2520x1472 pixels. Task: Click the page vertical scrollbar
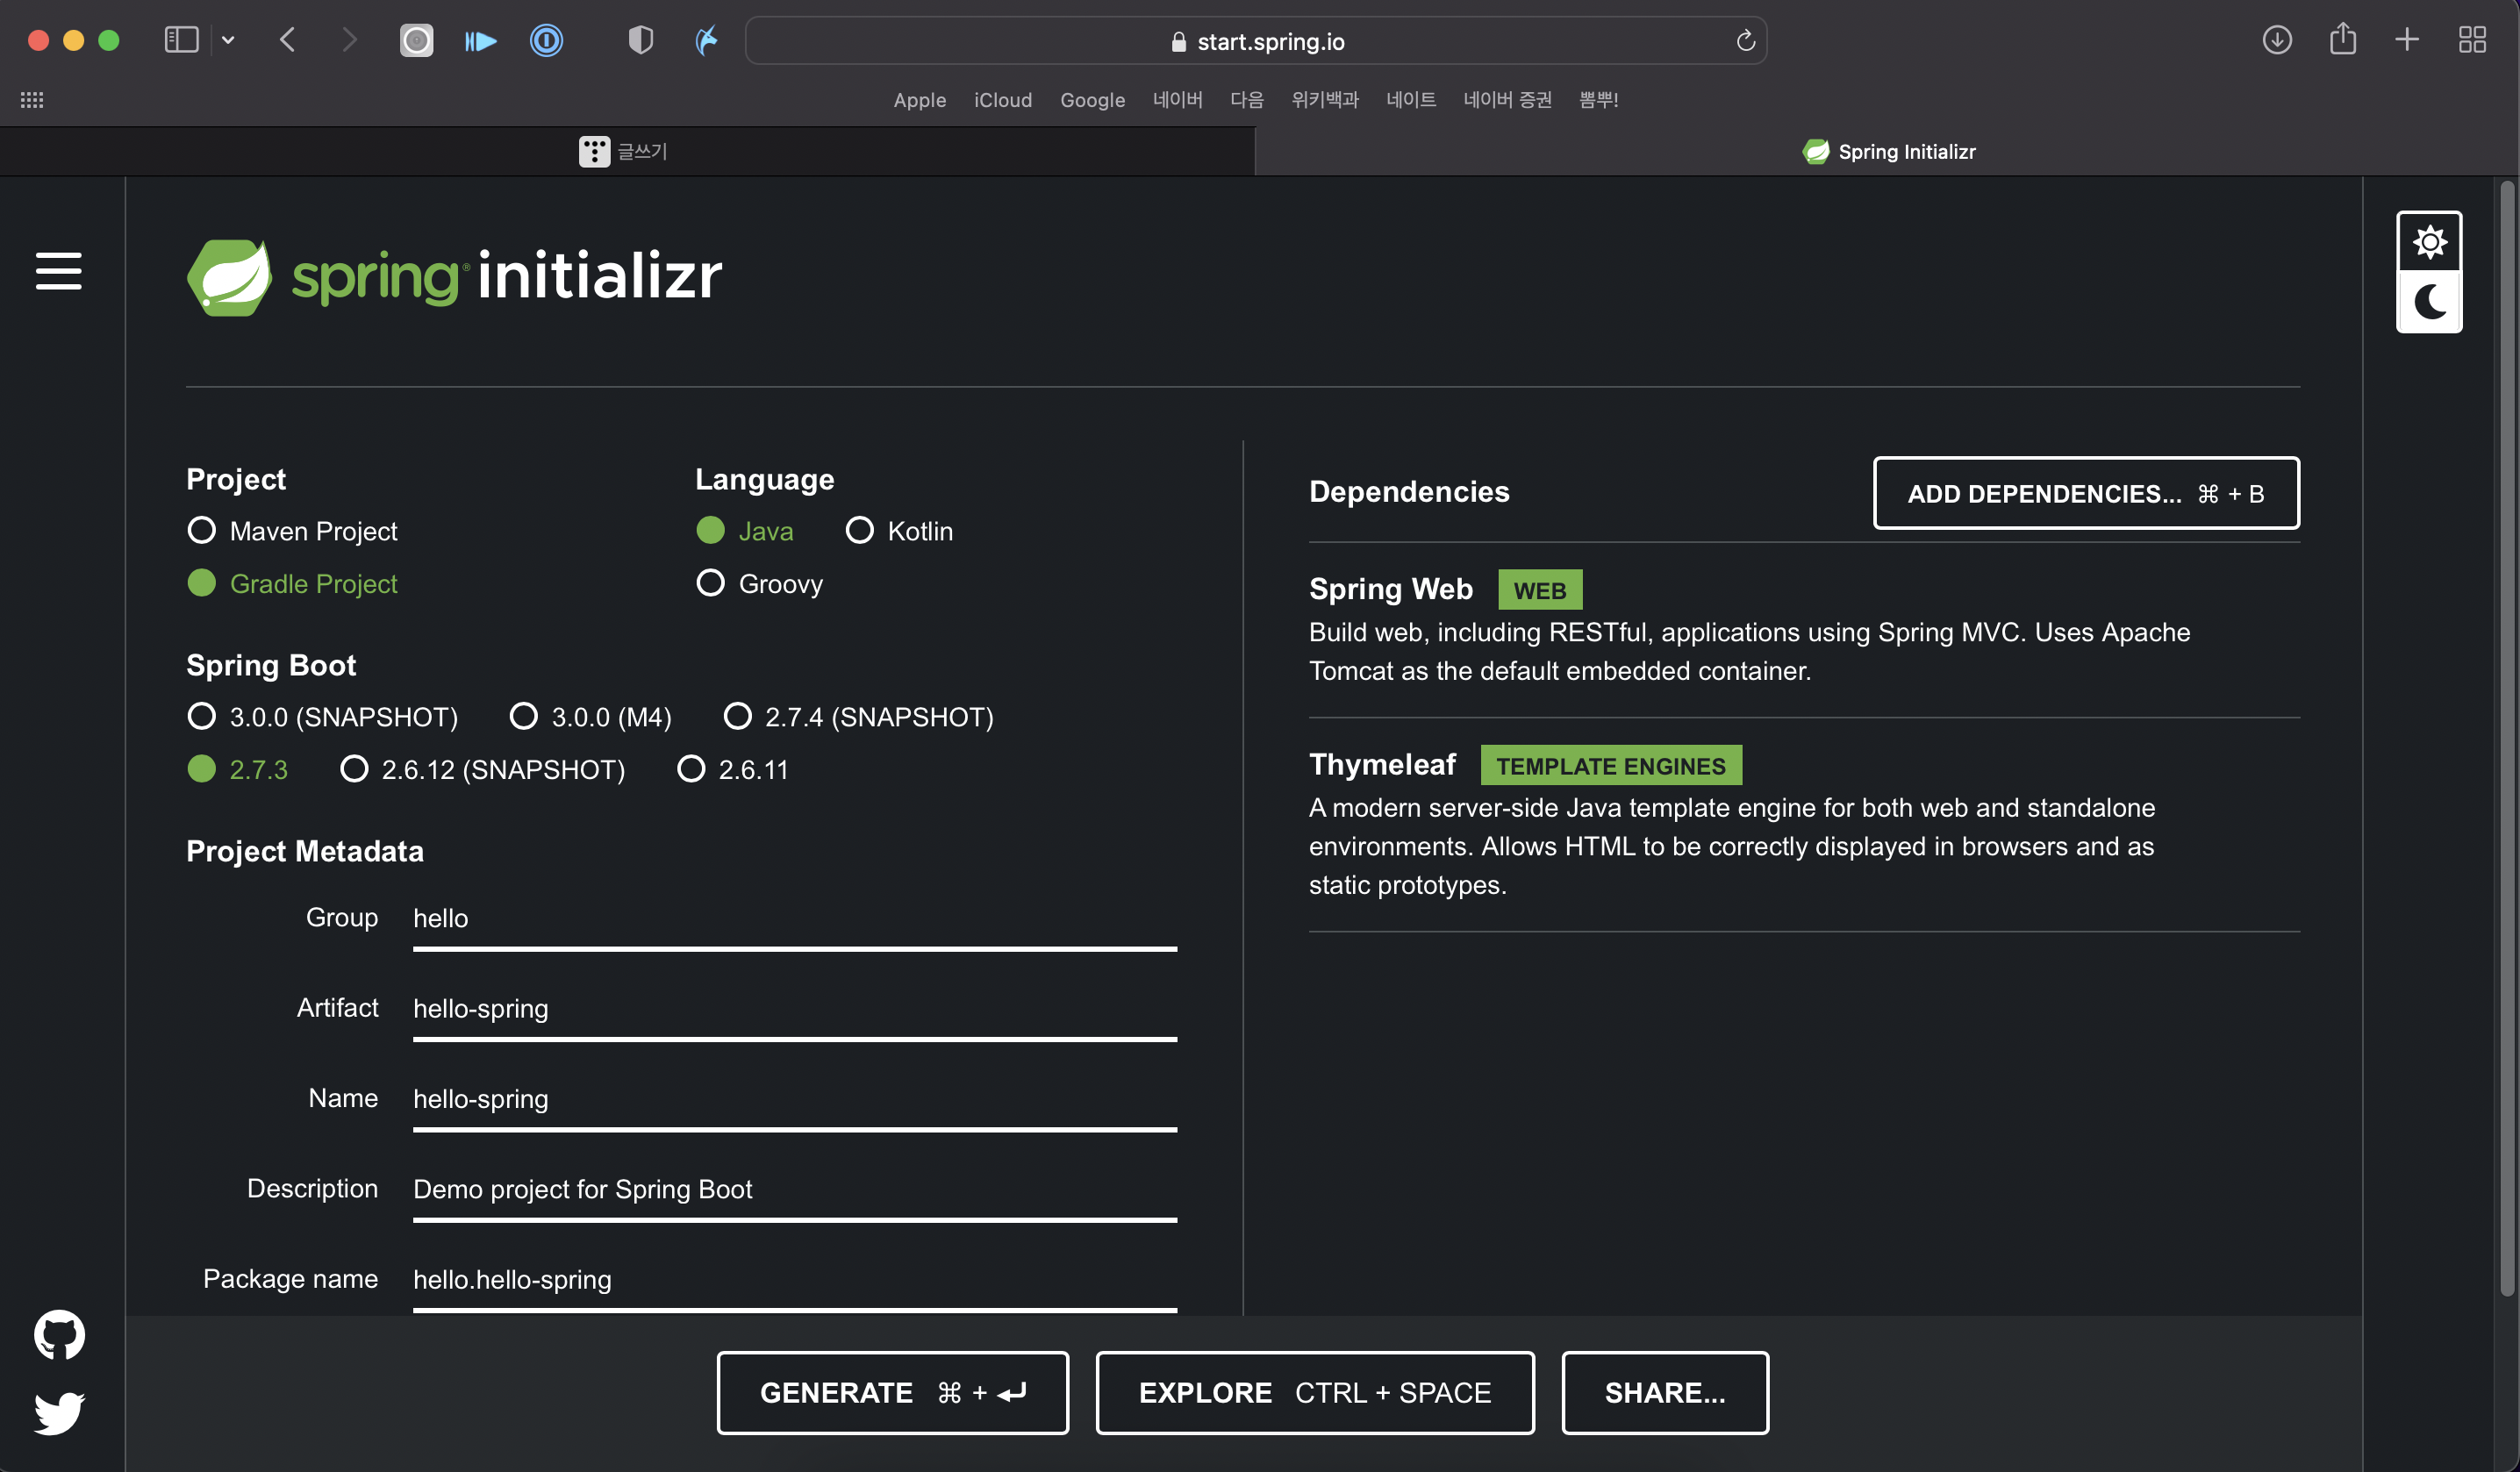(2506, 740)
